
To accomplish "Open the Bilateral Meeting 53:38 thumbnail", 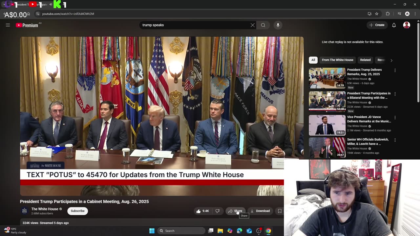I will coord(327,102).
